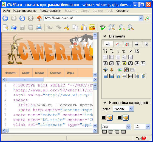Open a file with the folder icon

[x=14, y=28]
